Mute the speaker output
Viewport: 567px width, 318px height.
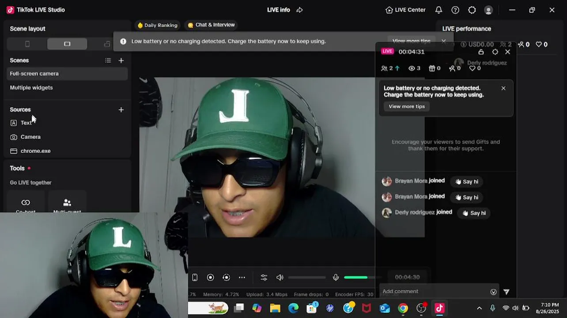[x=280, y=277]
